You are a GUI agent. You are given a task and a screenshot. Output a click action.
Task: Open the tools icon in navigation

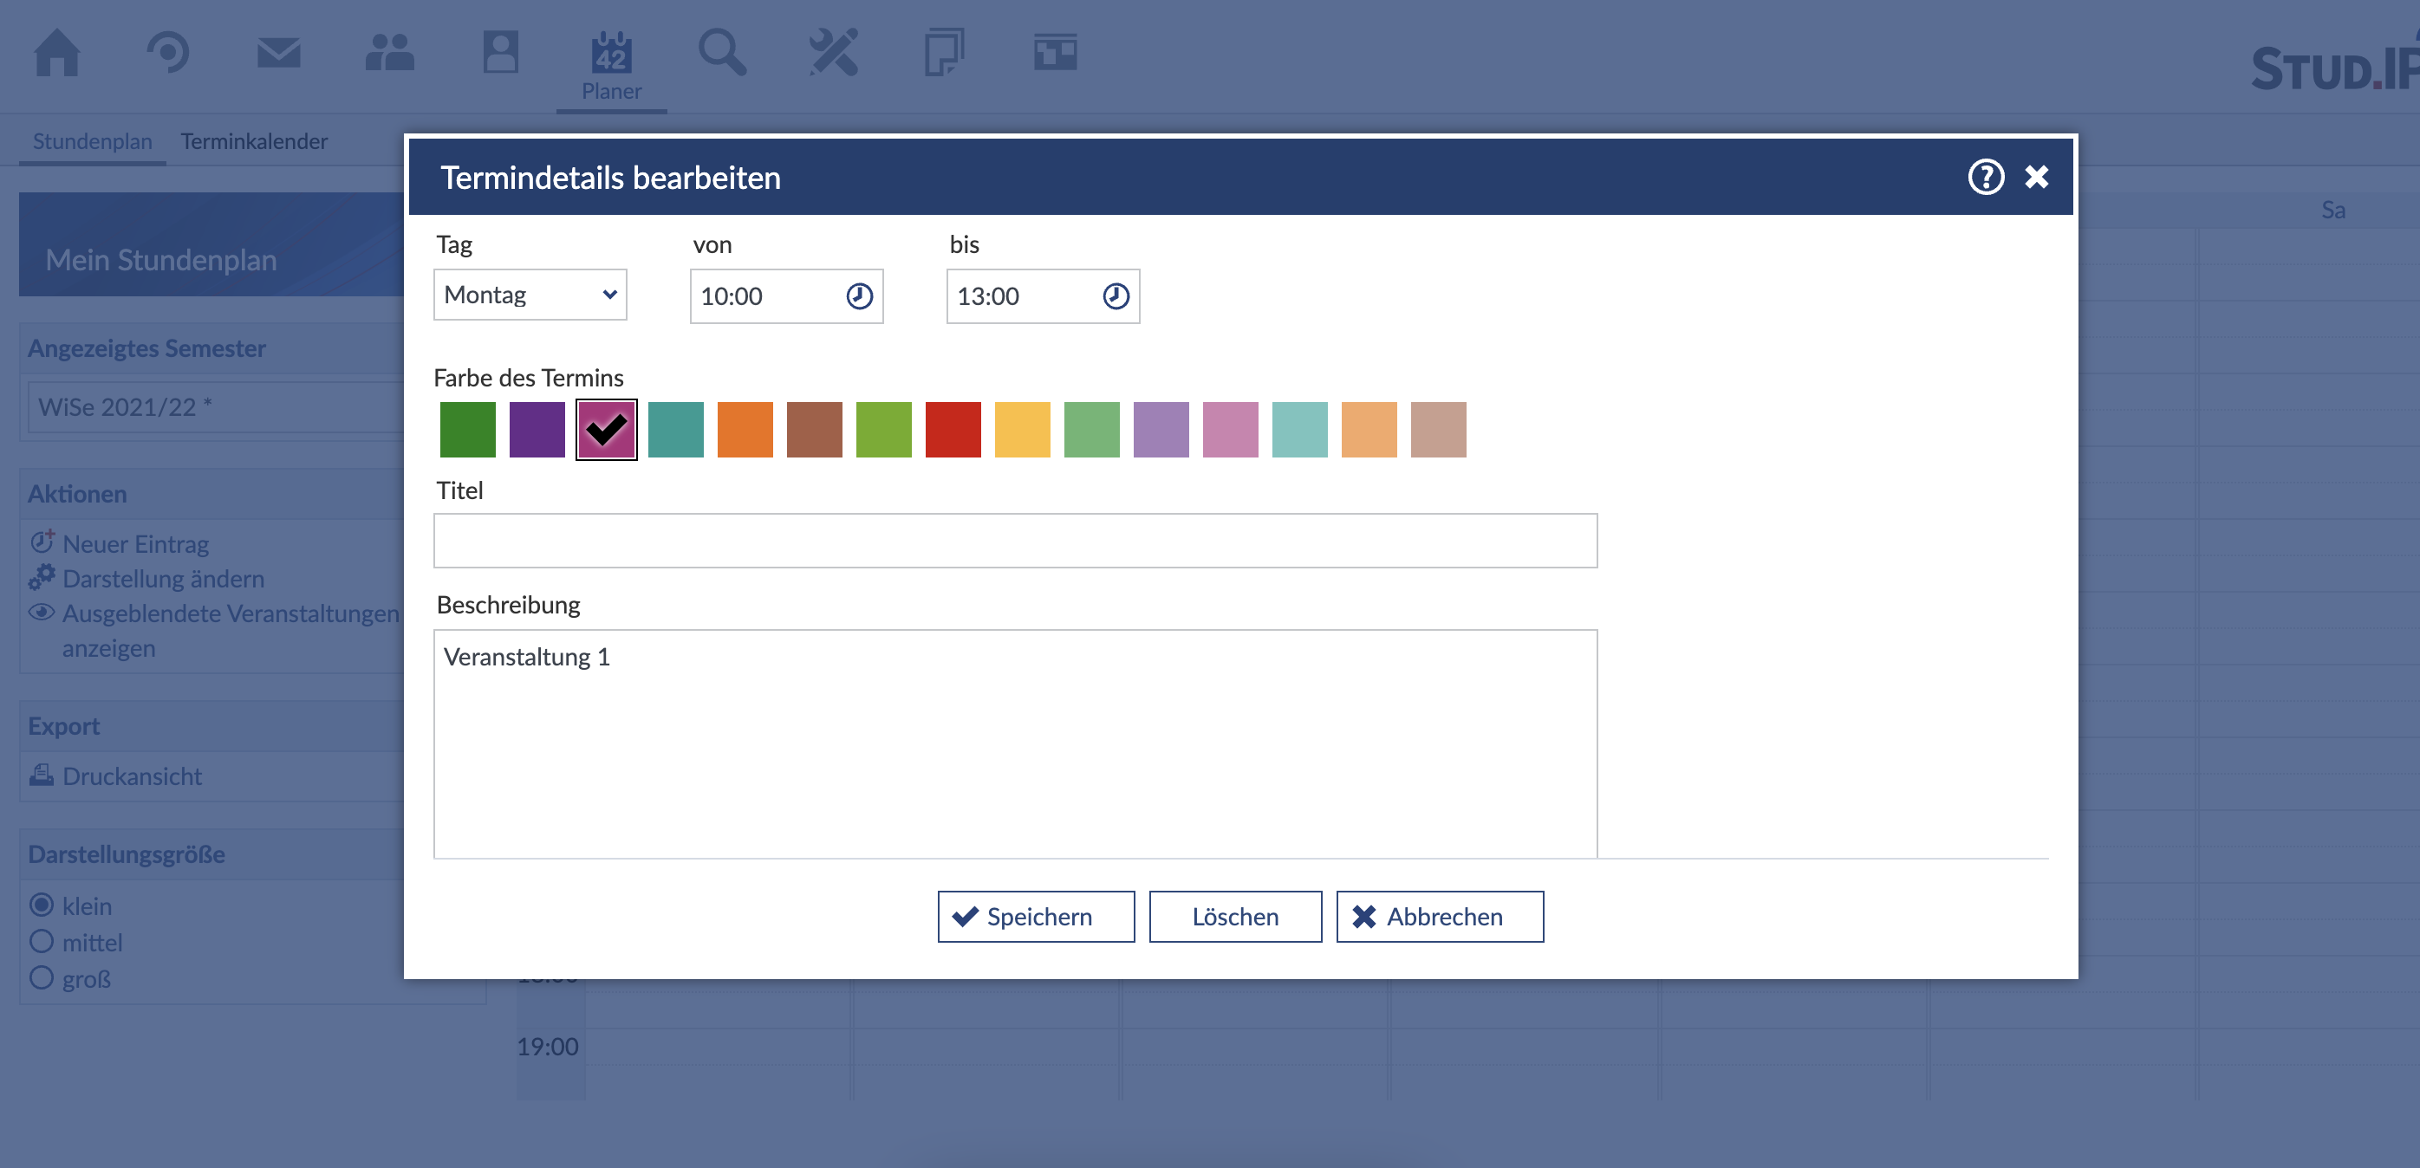(x=833, y=53)
